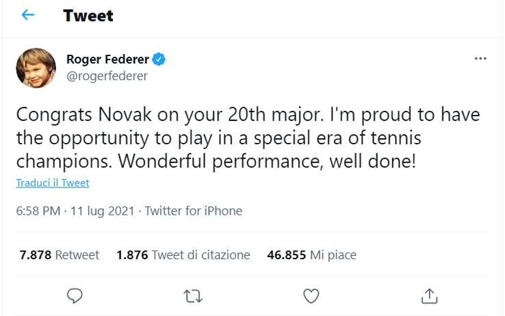The image size is (505, 316).
Task: Open Roger Federer's profile picture
Action: (x=36, y=68)
